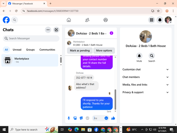Open the notifications bell in header
The height and width of the screenshot is (133, 177).
160,20
